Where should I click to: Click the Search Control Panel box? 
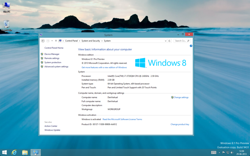(x=182, y=41)
